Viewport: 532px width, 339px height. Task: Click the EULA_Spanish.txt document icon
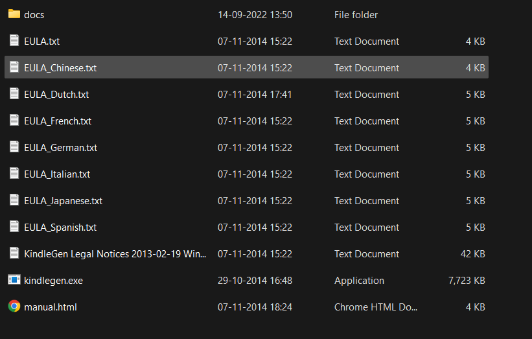(14, 226)
